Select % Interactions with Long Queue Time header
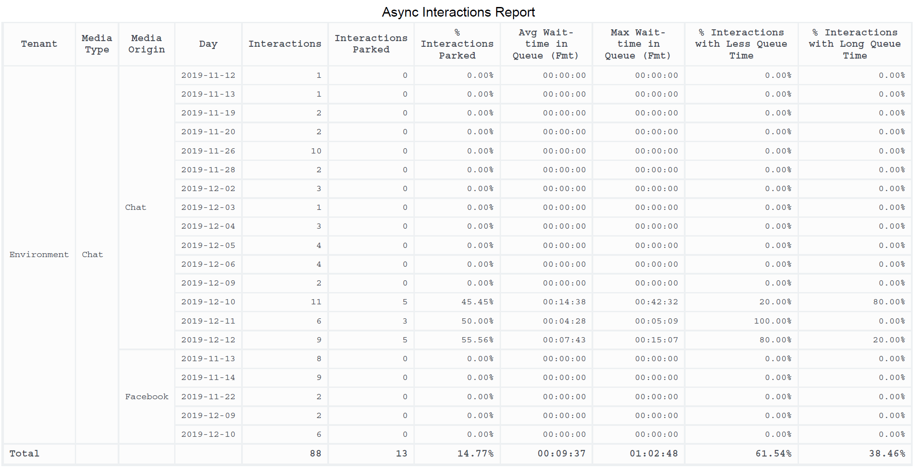Screen dimensions: 914x467 [x=855, y=44]
